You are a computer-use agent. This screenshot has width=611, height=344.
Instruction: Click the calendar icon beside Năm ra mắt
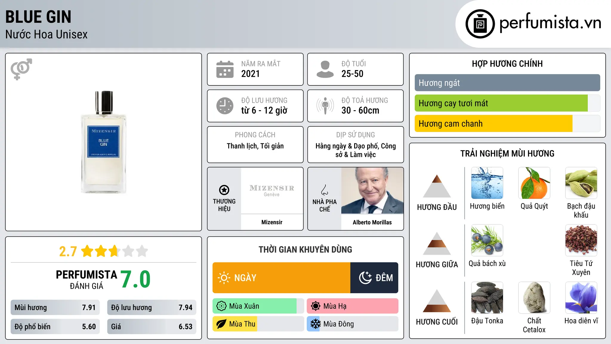(225, 69)
